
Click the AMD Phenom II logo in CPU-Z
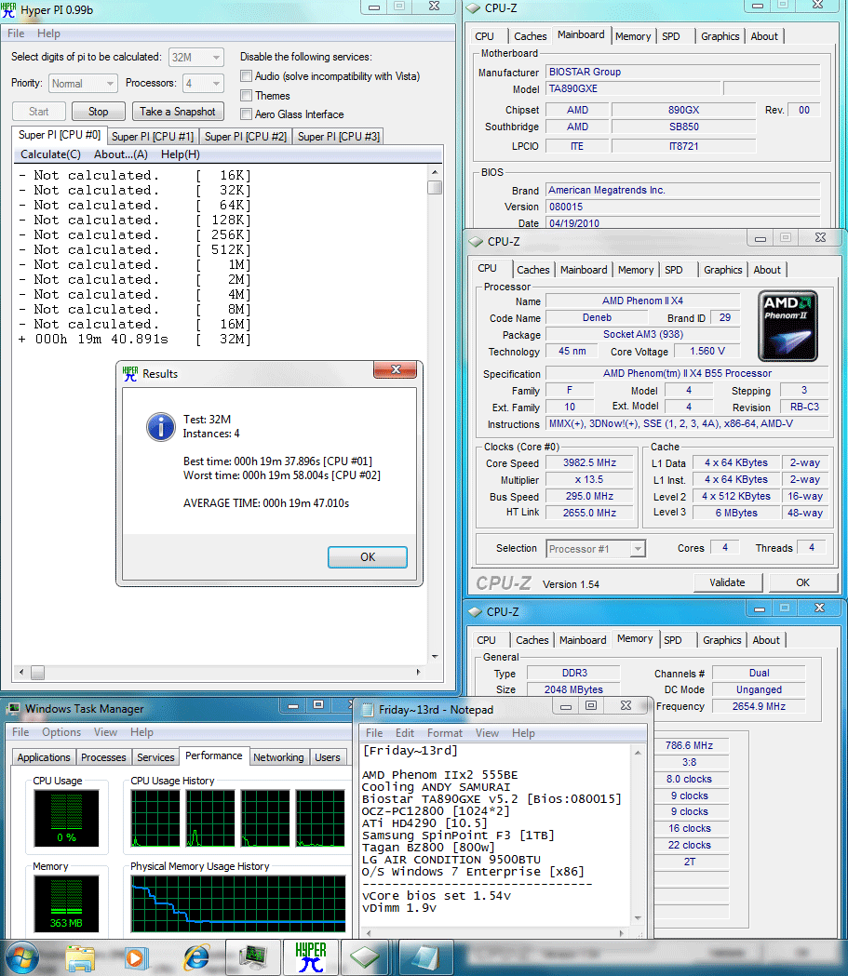[787, 326]
